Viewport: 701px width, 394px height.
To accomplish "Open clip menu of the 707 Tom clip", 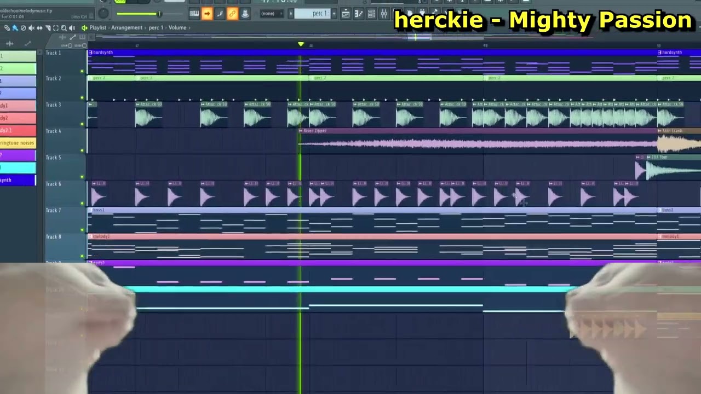I will pos(649,157).
